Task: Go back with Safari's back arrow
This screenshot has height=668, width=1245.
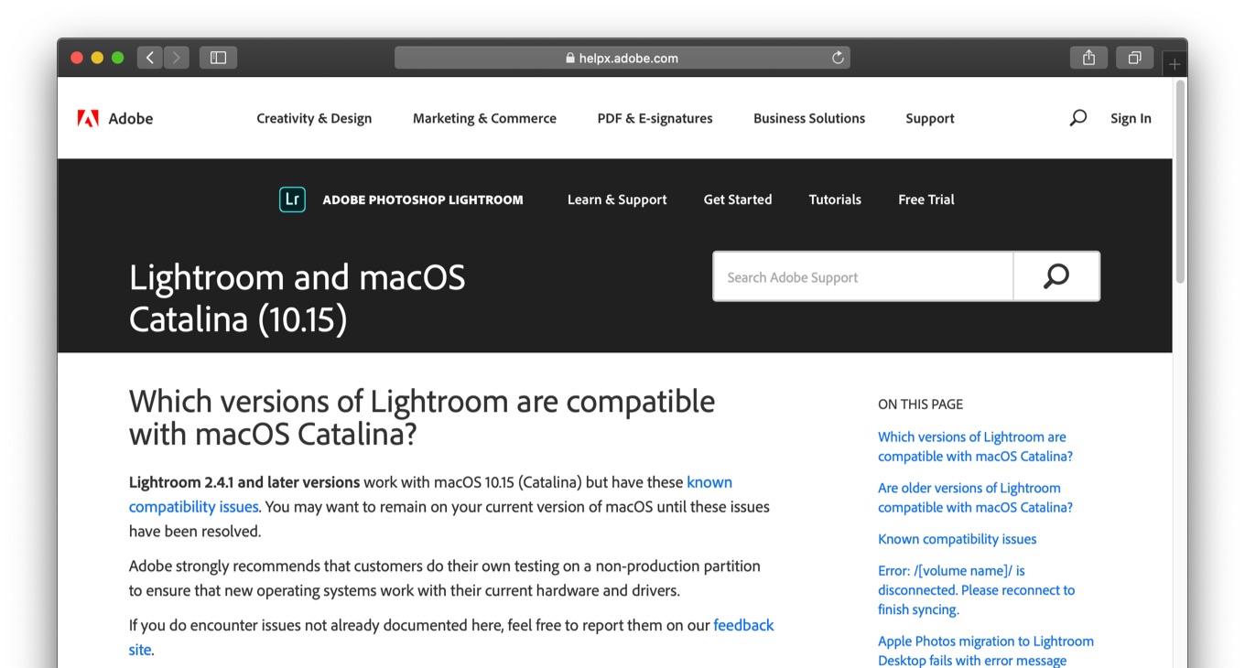Action: pos(150,58)
